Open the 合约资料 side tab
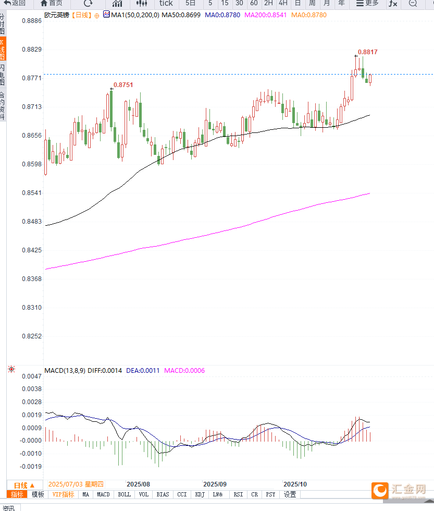This screenshot has width=434, height=511. 3,106
